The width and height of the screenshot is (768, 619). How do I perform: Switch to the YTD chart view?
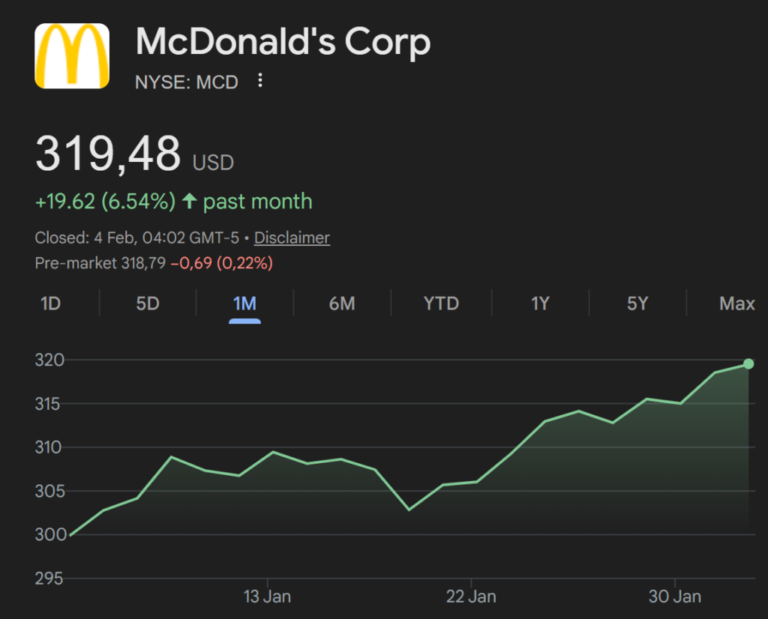441,304
